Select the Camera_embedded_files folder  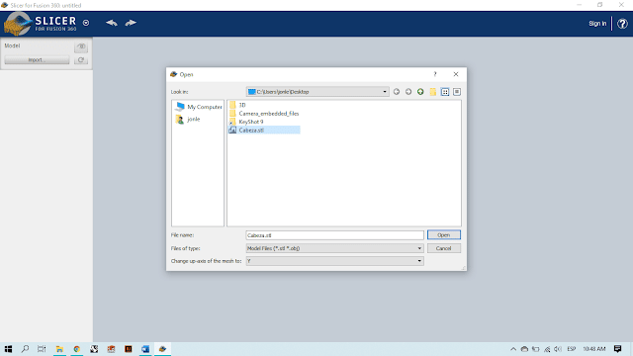click(264, 114)
